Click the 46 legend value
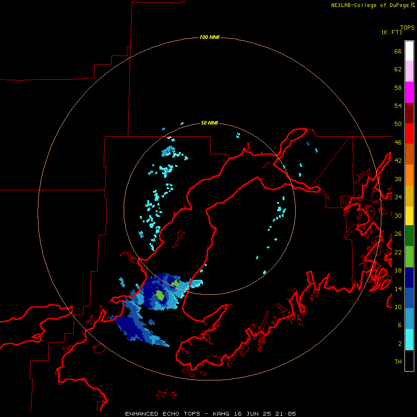 pyautogui.click(x=398, y=143)
